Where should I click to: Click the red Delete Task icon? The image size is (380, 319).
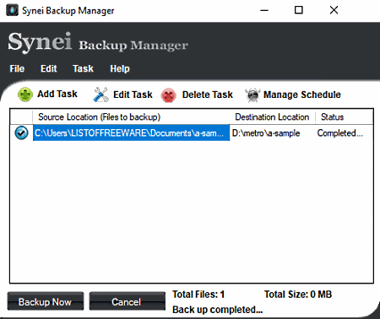point(168,95)
